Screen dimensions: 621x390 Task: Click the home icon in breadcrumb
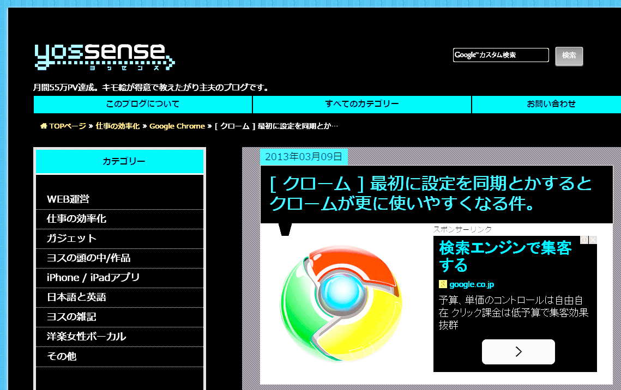44,126
